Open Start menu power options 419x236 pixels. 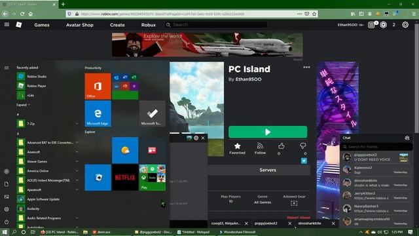tap(7, 222)
